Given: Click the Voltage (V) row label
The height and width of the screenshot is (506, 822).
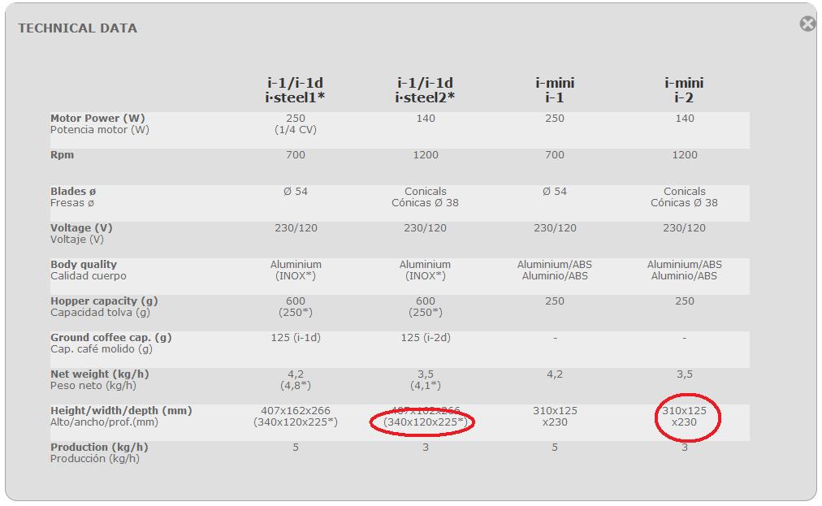Looking at the screenshot, I should point(81,228).
